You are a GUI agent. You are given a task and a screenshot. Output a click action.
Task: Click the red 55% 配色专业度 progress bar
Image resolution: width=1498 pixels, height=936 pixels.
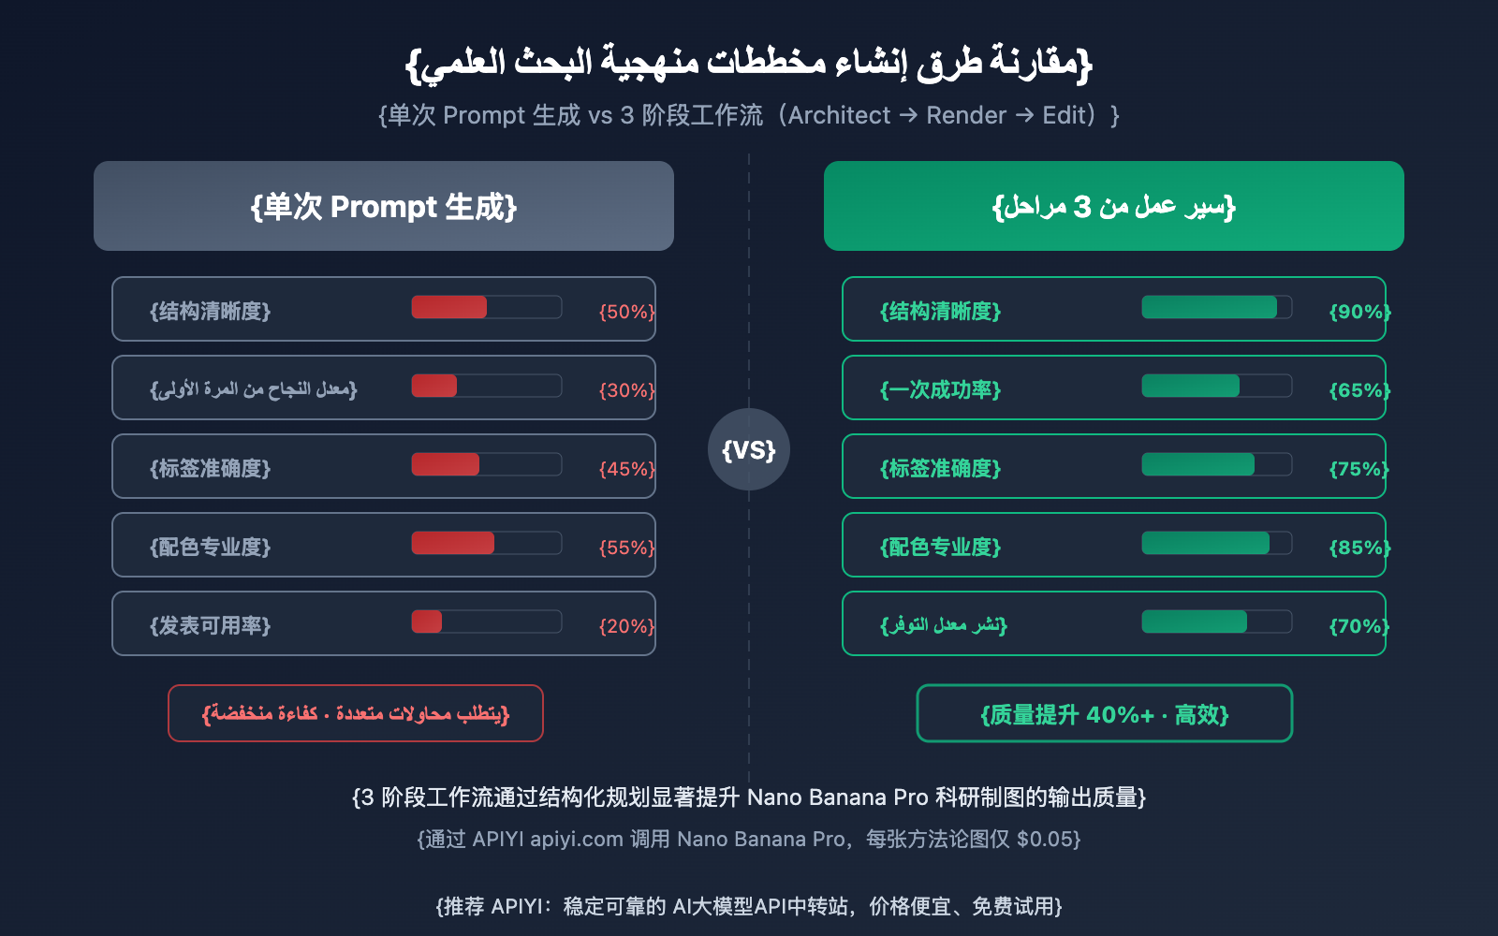[x=486, y=543]
